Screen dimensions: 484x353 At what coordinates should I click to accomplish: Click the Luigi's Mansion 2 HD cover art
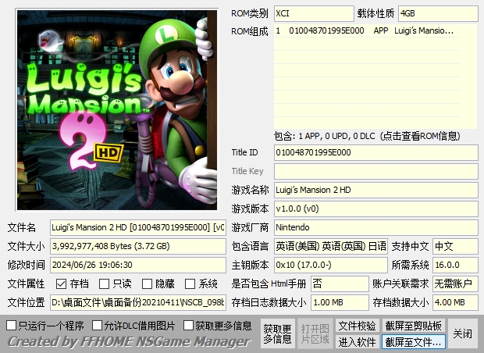116,109
